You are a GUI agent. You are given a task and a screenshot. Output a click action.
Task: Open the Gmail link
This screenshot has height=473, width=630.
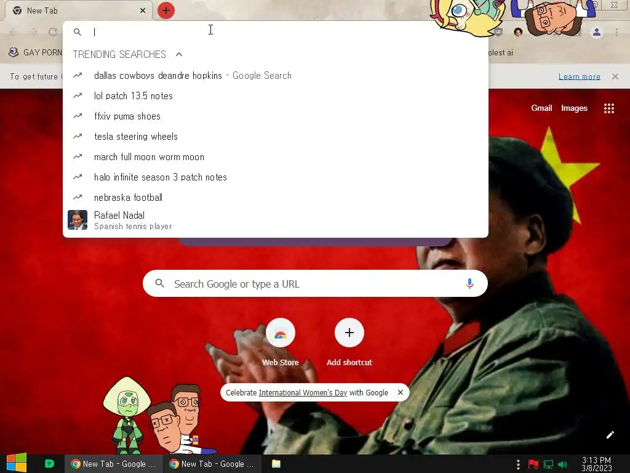point(541,108)
